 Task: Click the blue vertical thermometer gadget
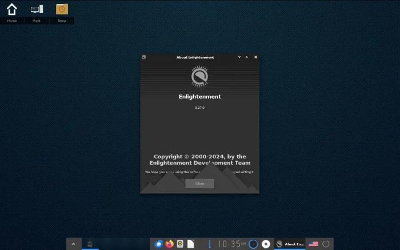point(210,244)
